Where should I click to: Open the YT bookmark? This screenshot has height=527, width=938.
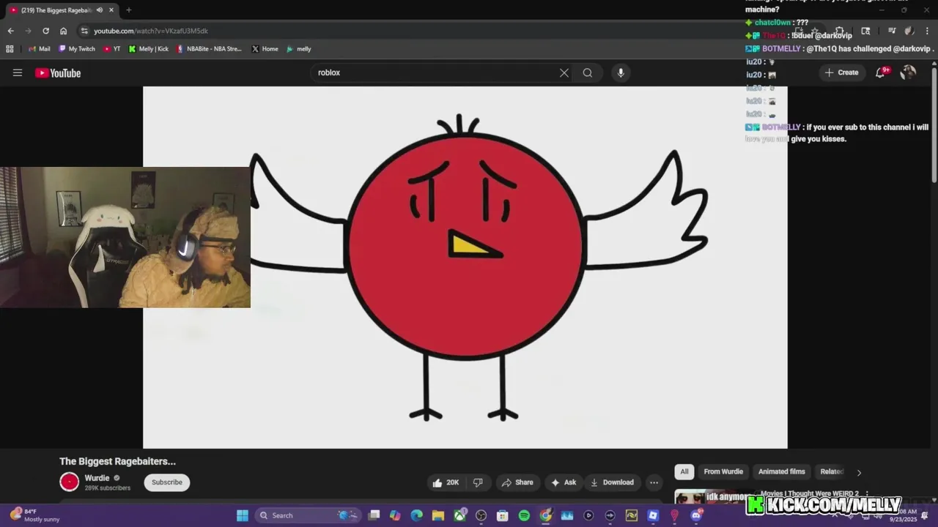point(112,49)
